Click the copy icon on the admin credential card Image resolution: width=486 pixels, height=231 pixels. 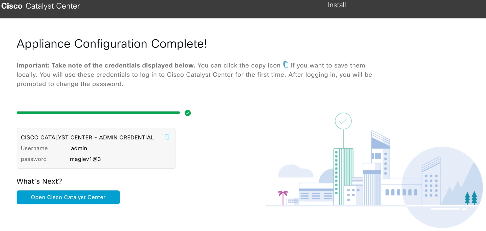coord(167,137)
